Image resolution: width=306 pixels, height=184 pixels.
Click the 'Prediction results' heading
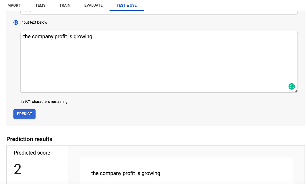29,139
